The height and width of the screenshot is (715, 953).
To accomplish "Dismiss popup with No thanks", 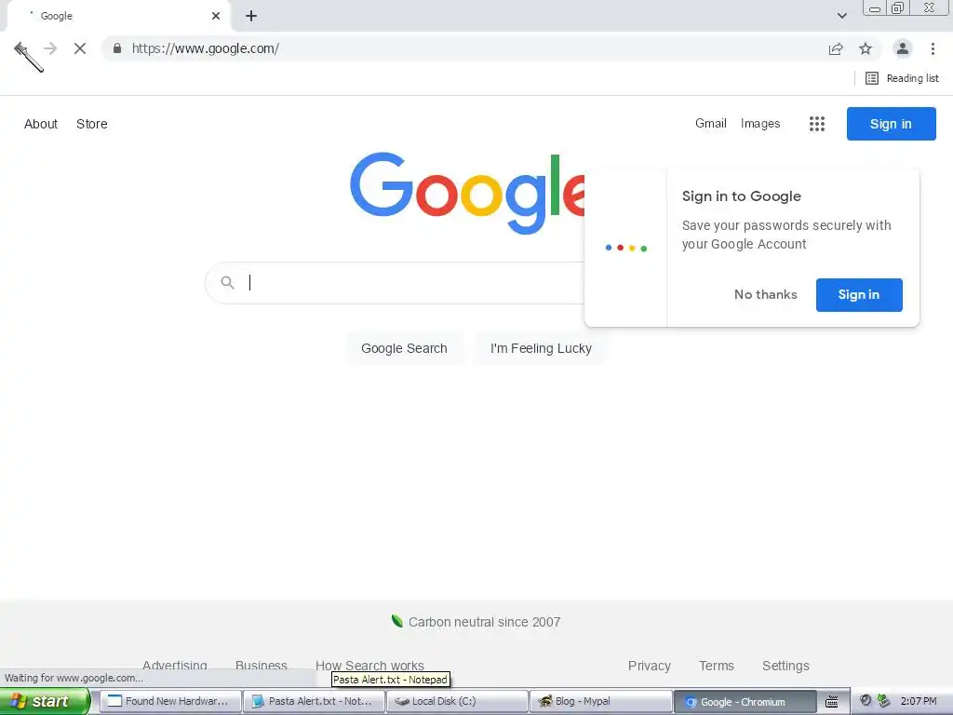I will point(765,295).
